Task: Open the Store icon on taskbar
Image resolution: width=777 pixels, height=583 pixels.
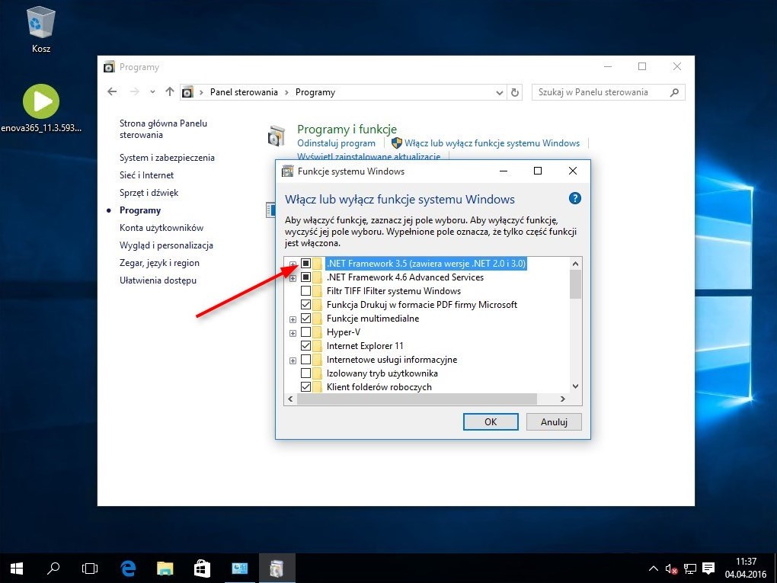Action: (x=202, y=568)
